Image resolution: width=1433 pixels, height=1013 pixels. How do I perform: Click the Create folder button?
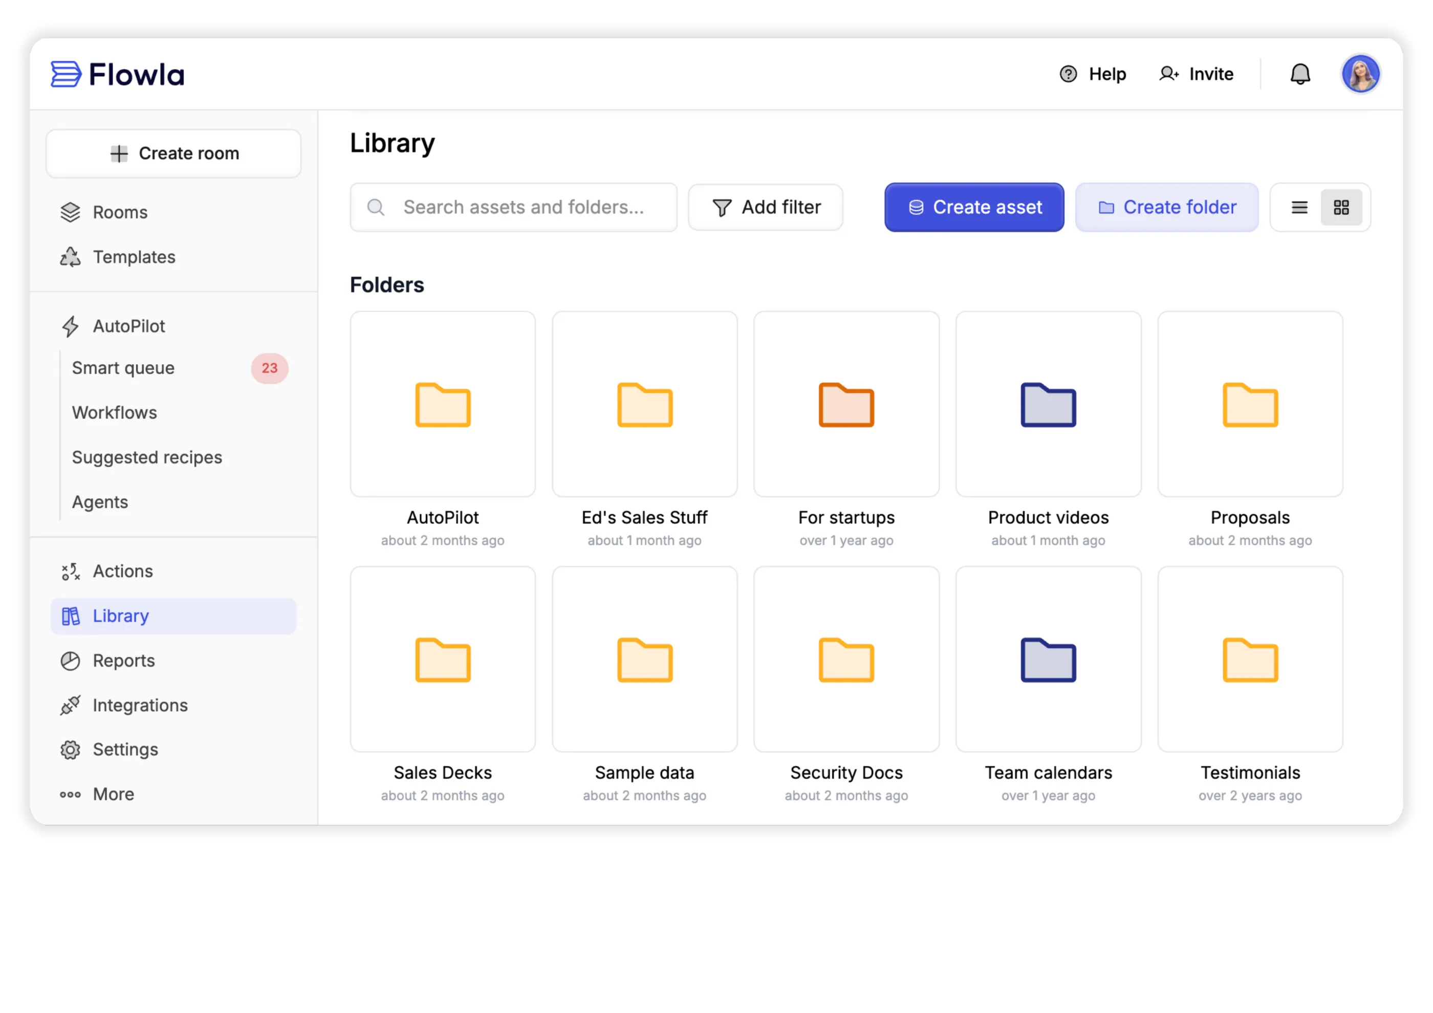1166,208
